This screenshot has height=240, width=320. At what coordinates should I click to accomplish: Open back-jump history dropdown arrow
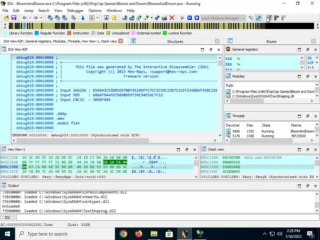coord(30,18)
